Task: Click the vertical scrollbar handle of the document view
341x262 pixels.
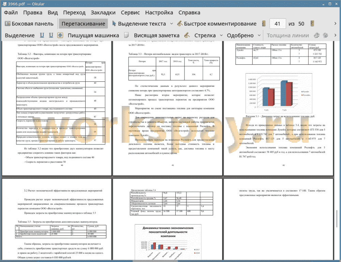Action: tap(337, 218)
